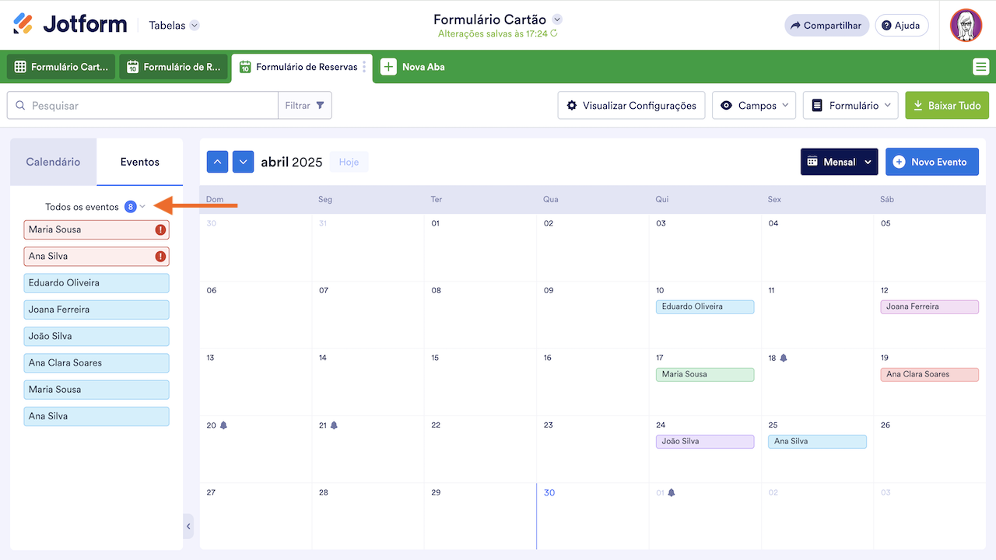Open the Mensal view dropdown
This screenshot has width=996, height=560.
click(839, 162)
